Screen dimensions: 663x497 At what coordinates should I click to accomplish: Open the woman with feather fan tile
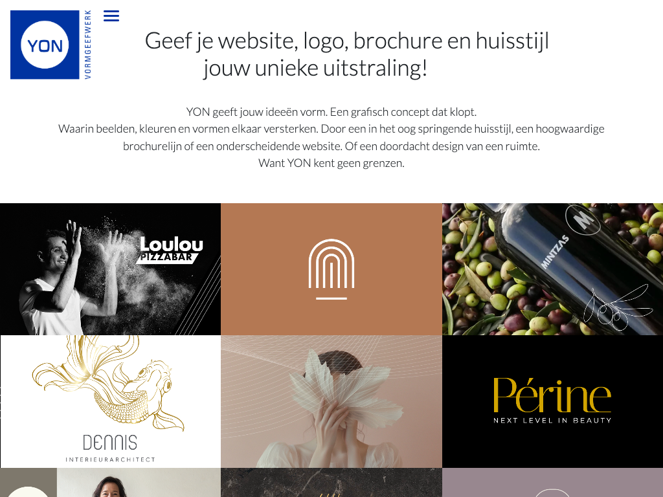click(331, 401)
